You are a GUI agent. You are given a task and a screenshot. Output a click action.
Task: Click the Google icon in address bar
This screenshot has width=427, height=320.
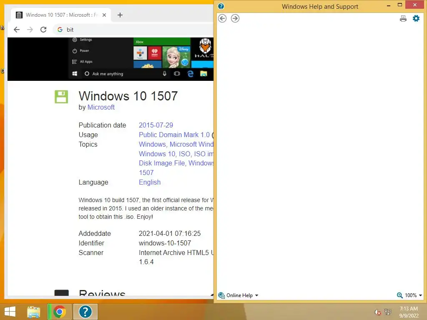pos(60,30)
